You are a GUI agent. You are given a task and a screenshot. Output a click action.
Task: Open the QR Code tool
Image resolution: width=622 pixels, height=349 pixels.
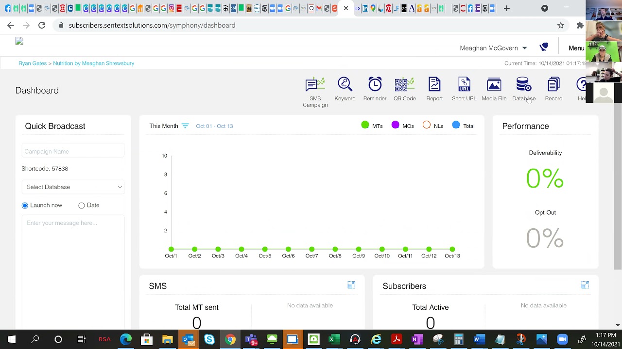click(x=405, y=89)
